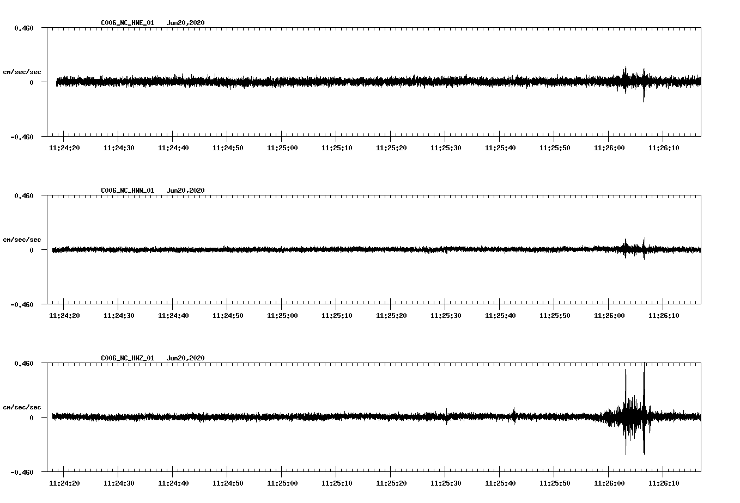Click the -0.460 lower limit on HNN axis
The image size is (740, 503).
click(x=22, y=305)
